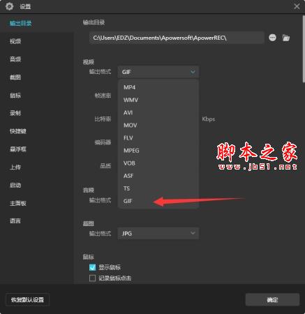305x314 pixels.
Task: Go to the 快捷键 sidebar section
Action: 18,131
